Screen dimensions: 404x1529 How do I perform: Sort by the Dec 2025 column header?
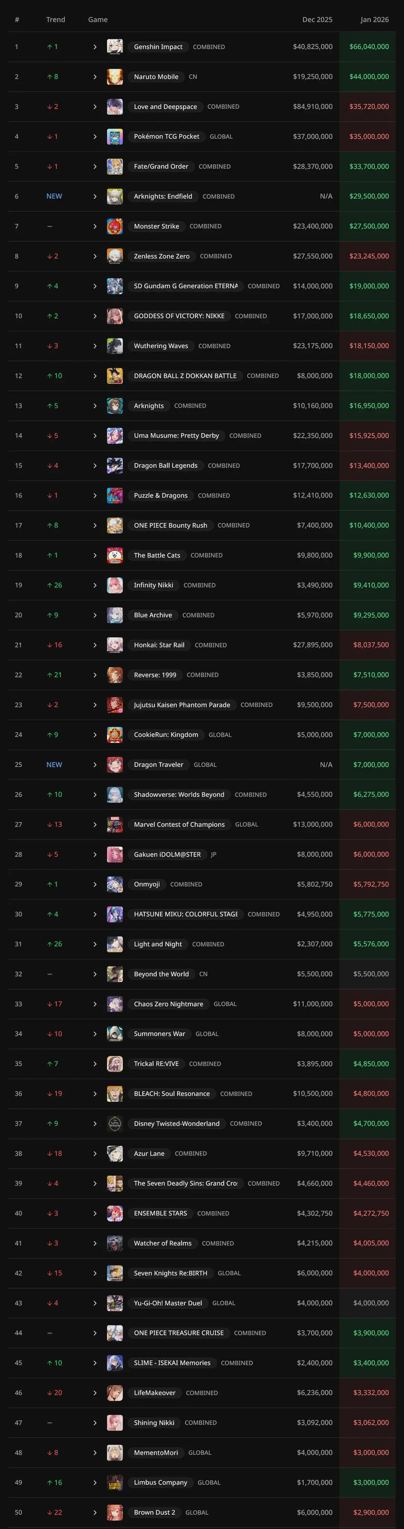pos(317,19)
